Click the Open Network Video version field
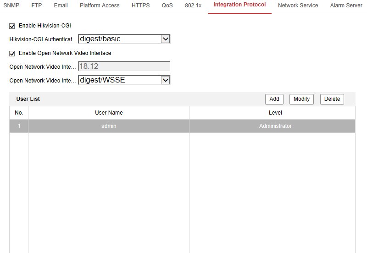The height and width of the screenshot is (253, 367). (124, 66)
